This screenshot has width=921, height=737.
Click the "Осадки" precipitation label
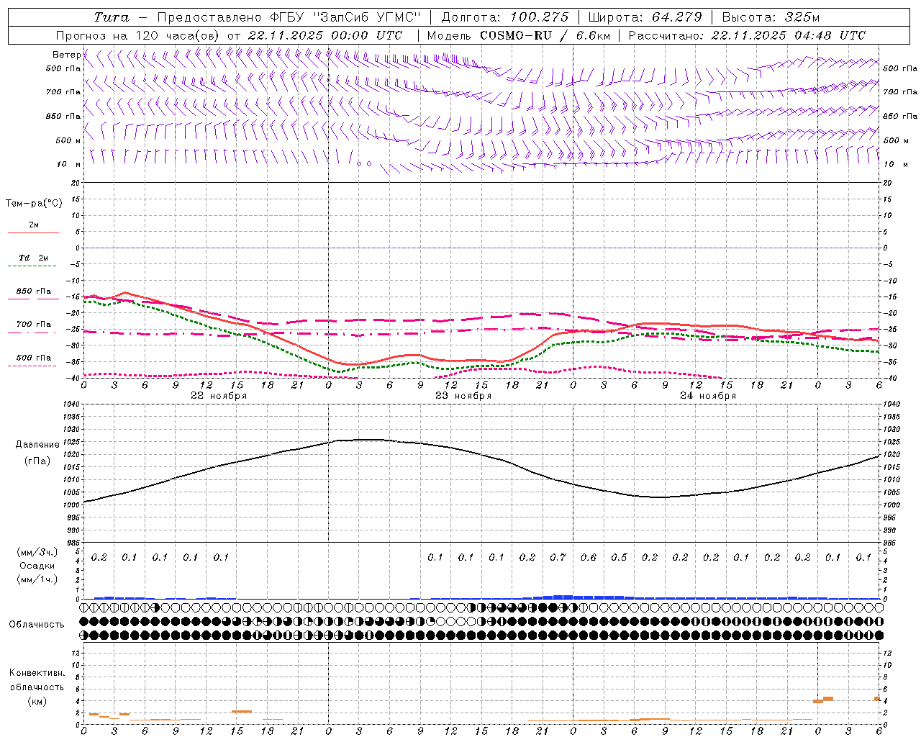click(37, 566)
